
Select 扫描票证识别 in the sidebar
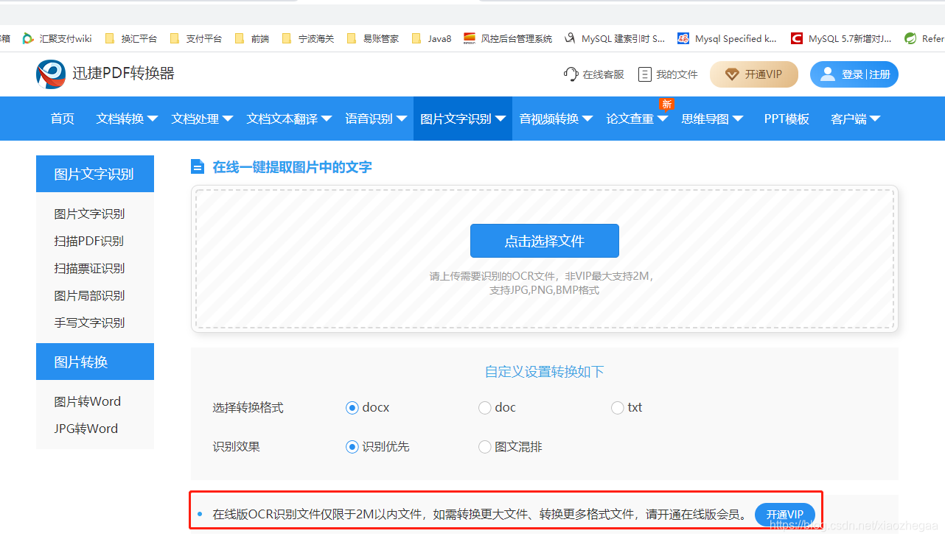pyautogui.click(x=89, y=268)
